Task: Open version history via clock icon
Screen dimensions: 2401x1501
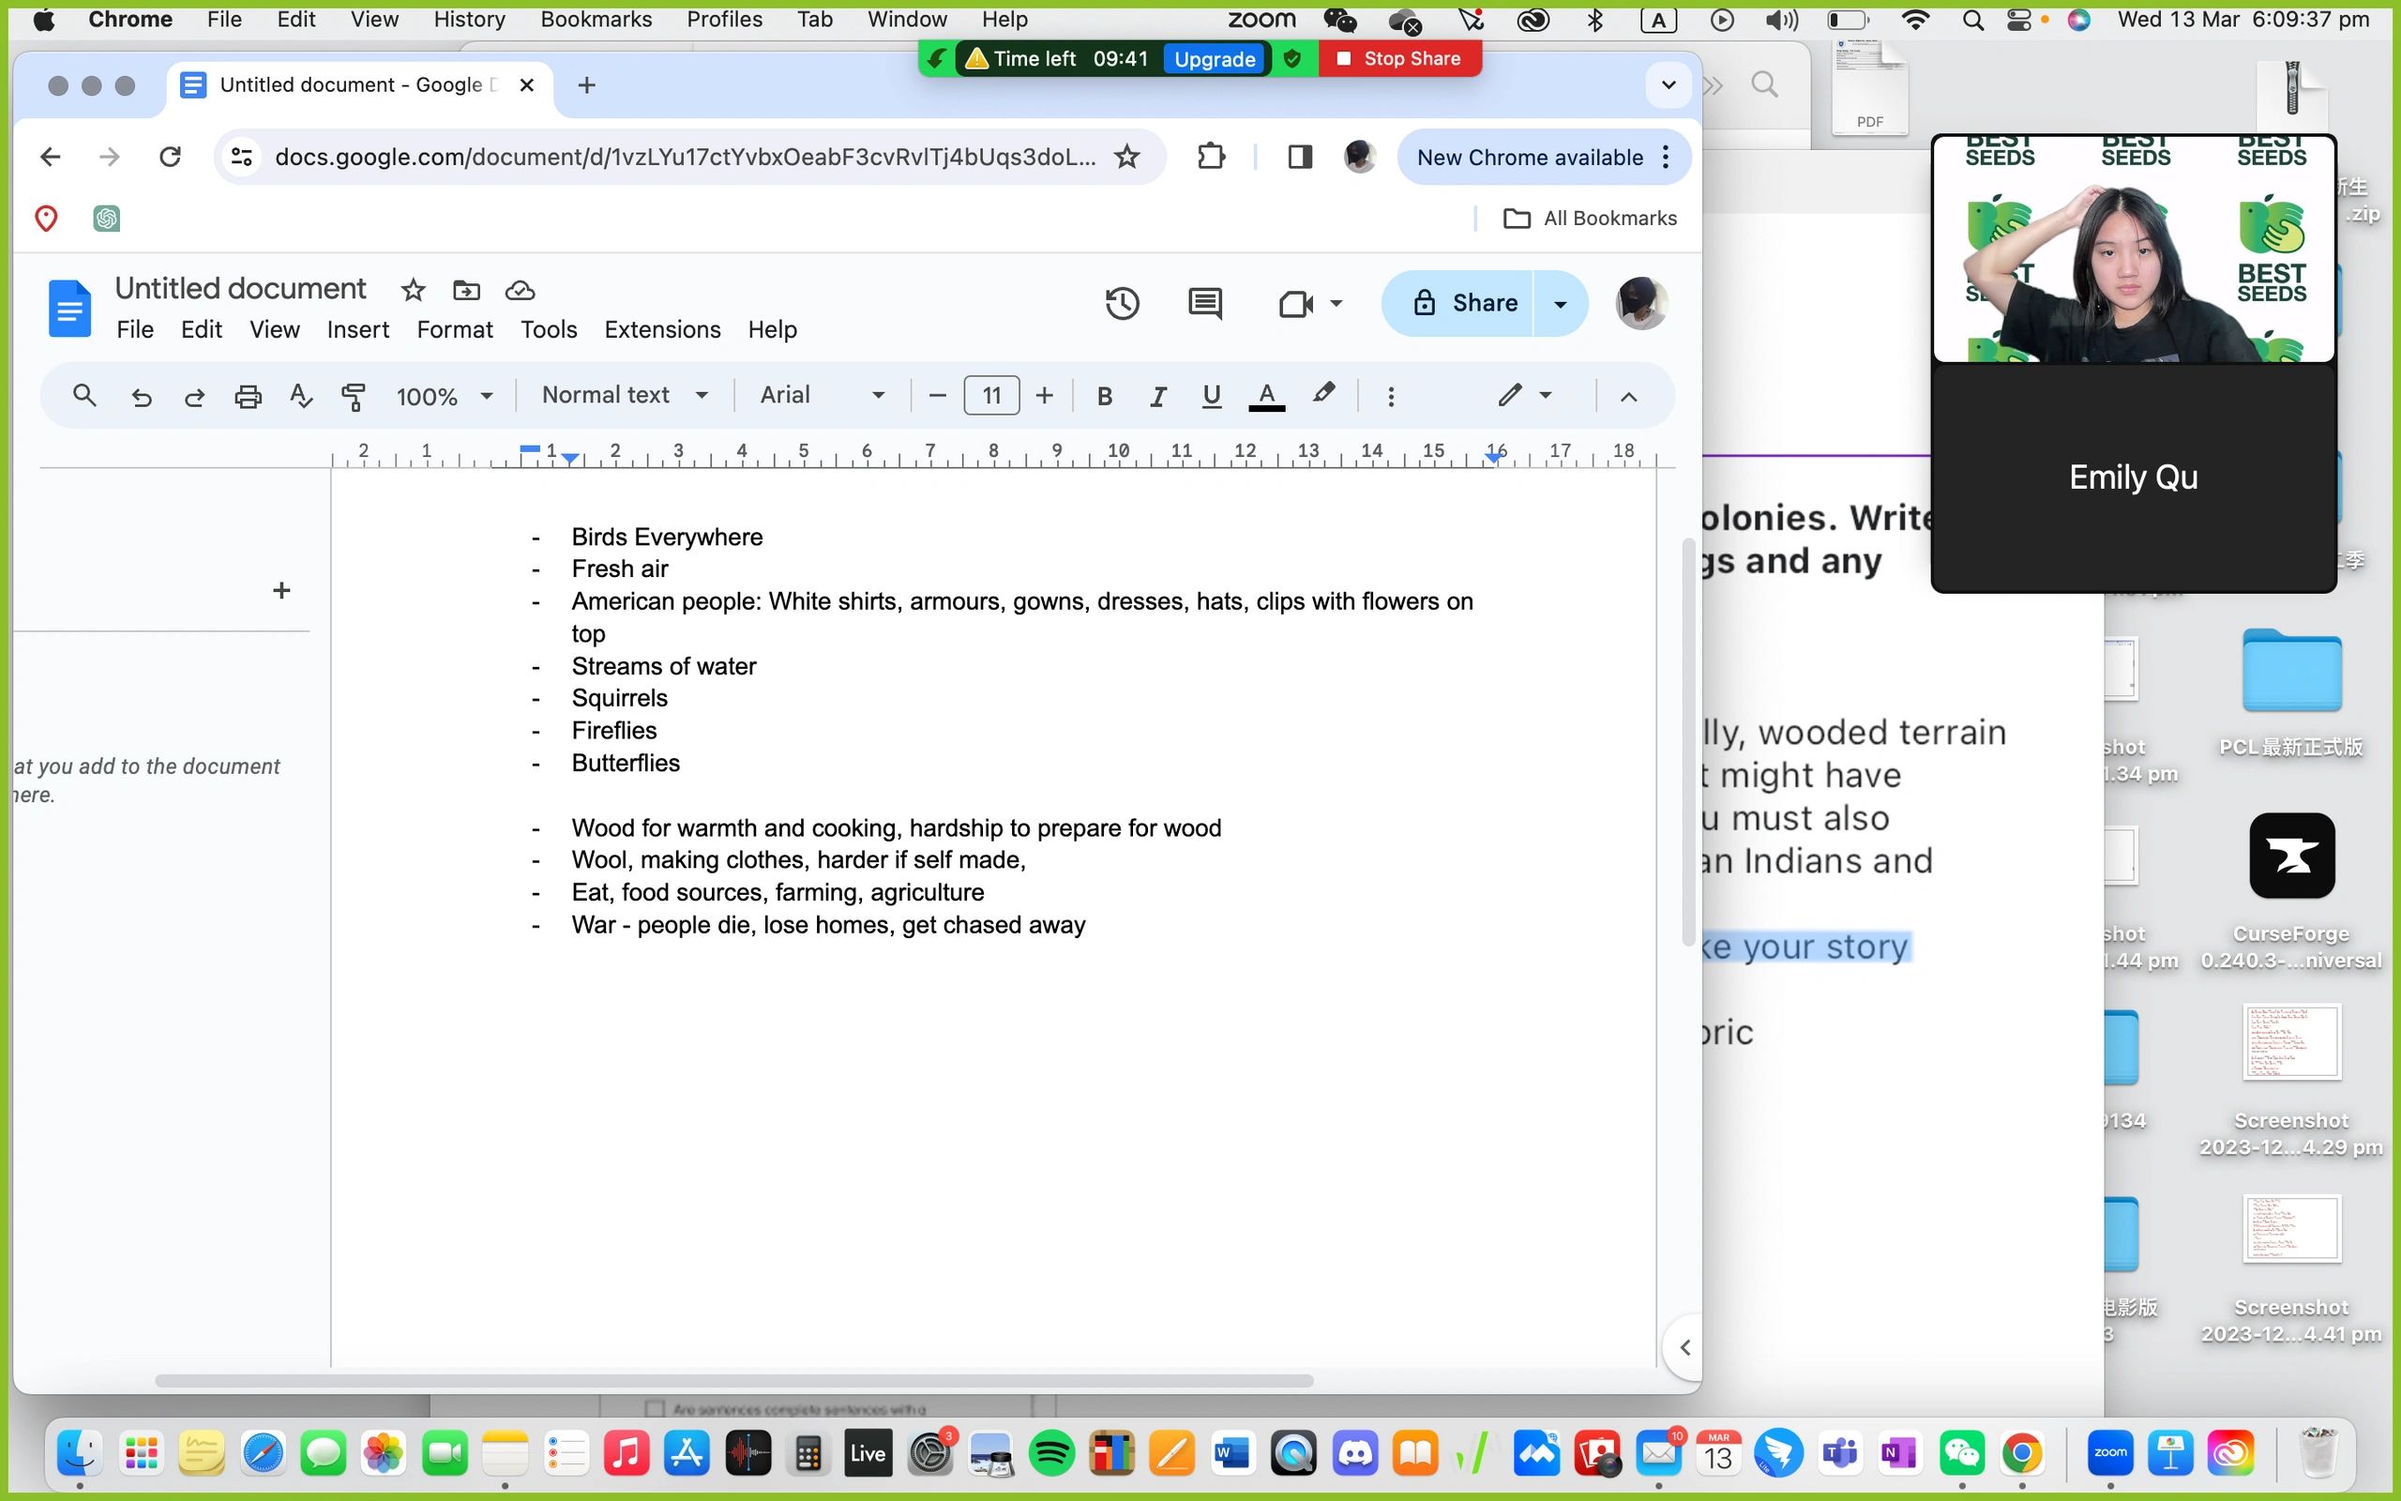Action: pos(1121,304)
